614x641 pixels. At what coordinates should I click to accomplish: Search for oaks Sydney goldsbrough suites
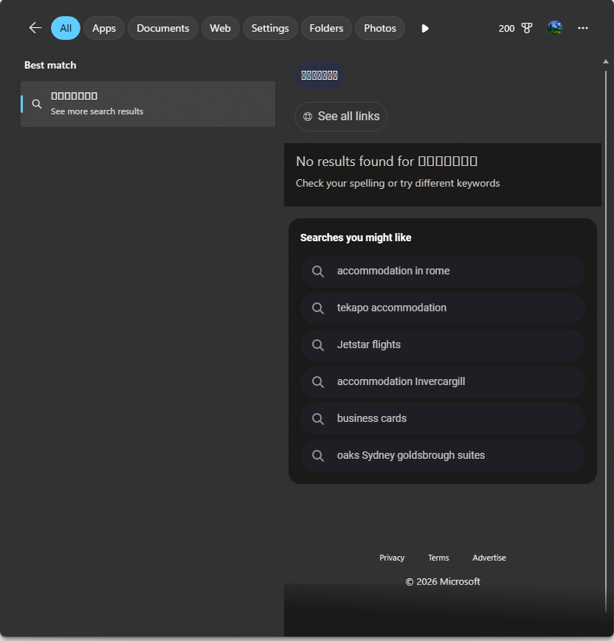(443, 455)
